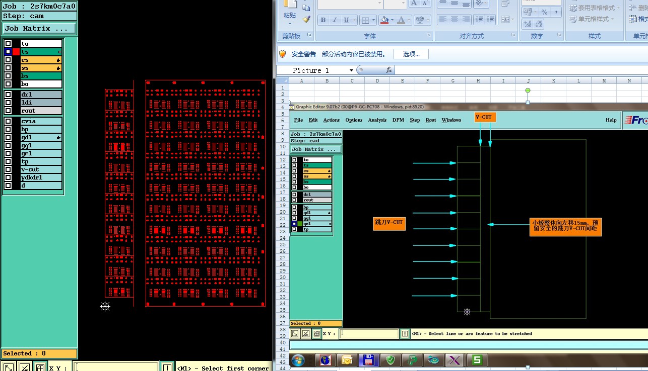The height and width of the screenshot is (371, 648).
Task: Toggle the checkbox for layer 'ydkdrl'
Action: coord(8,177)
